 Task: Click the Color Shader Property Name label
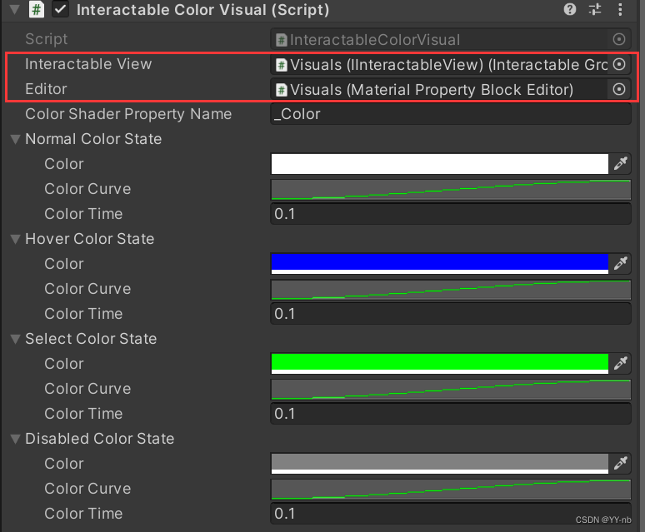(x=128, y=114)
